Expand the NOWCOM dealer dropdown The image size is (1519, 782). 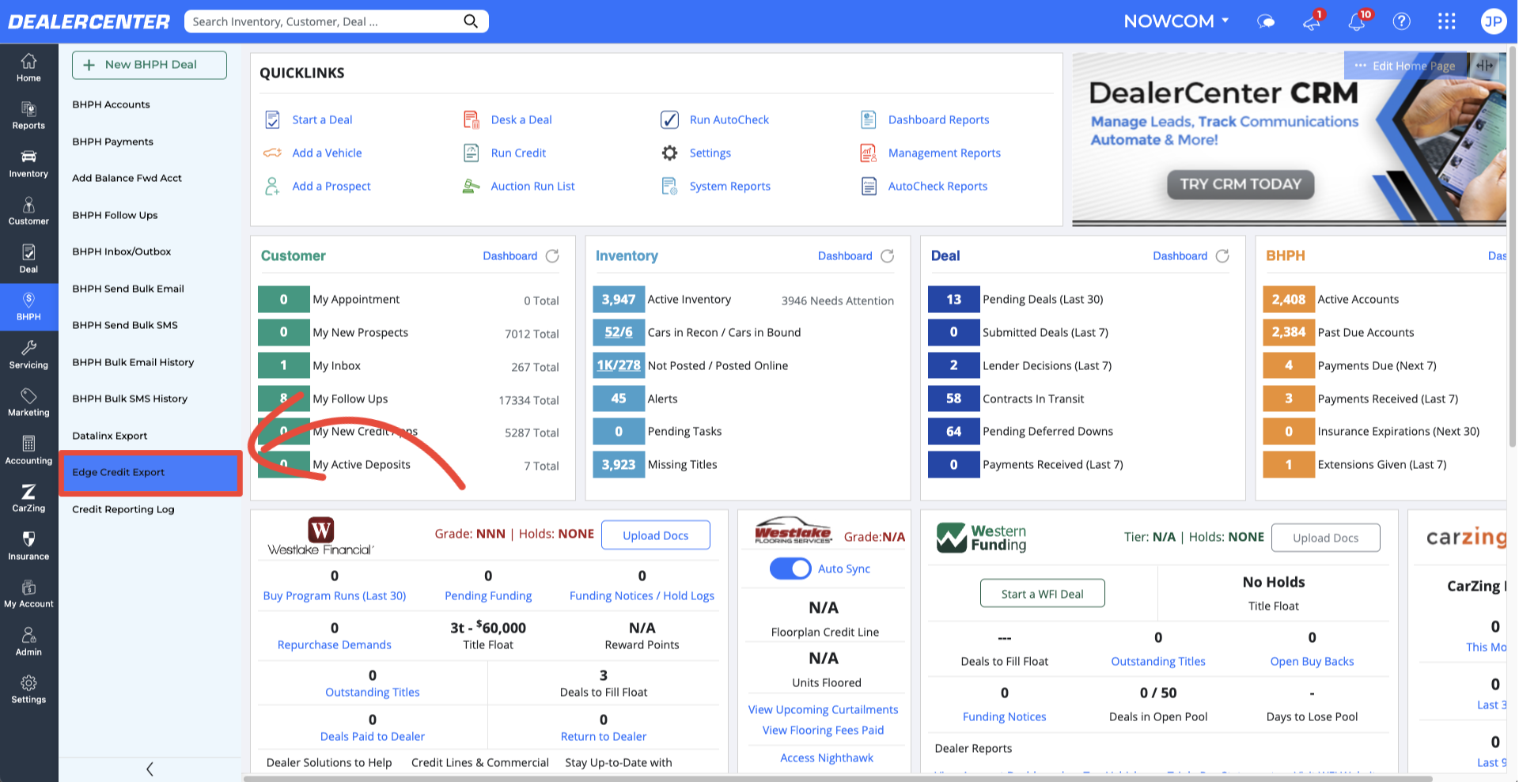coord(1176,21)
